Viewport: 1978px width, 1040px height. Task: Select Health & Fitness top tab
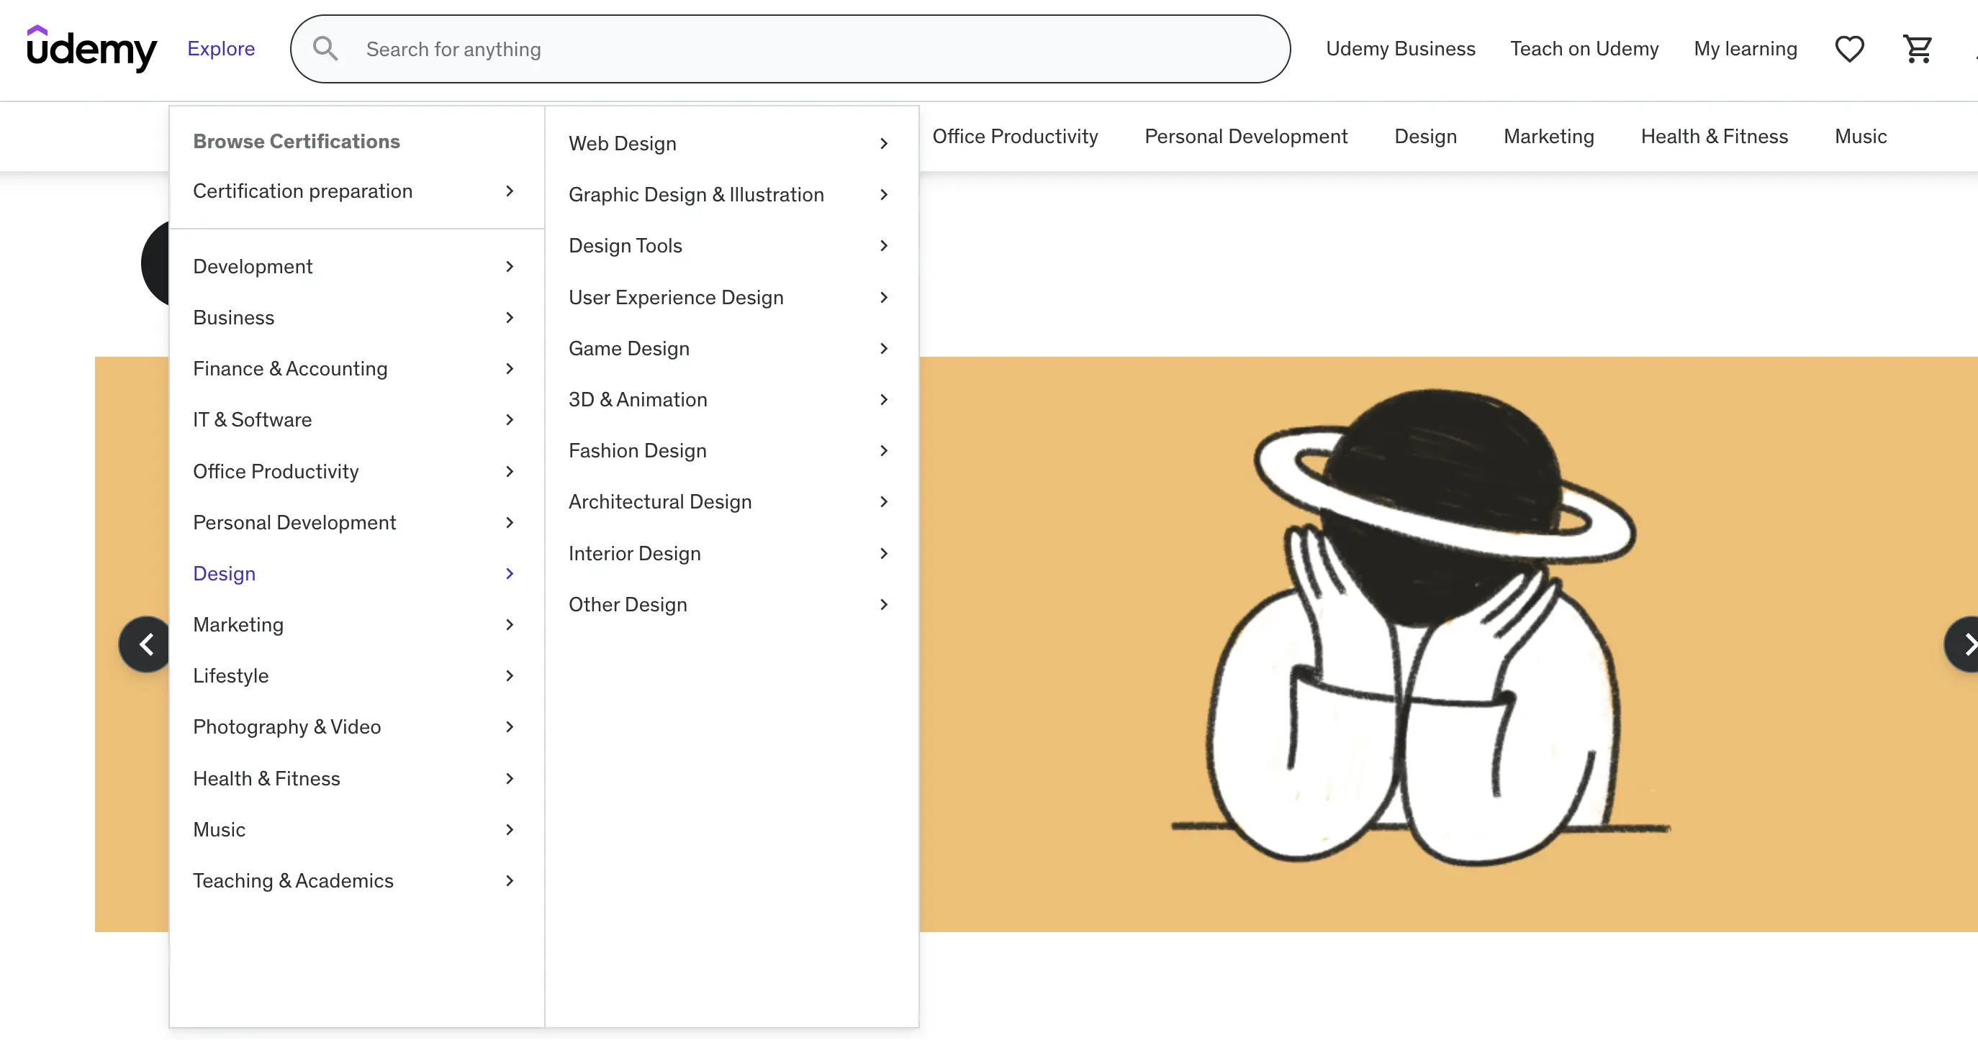point(1714,137)
